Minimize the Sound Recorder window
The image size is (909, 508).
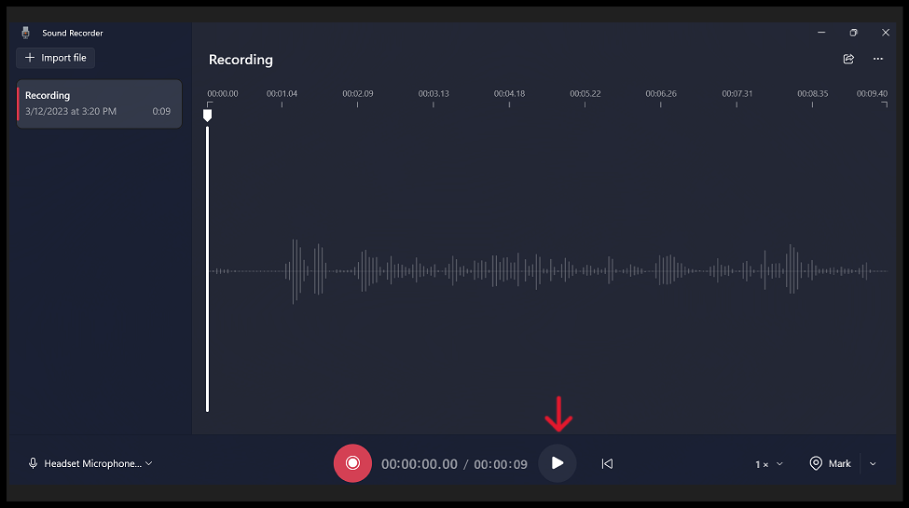point(820,33)
